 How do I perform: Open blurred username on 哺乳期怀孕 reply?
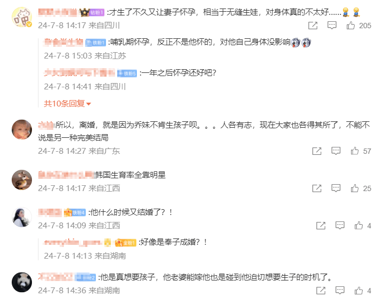point(63,42)
